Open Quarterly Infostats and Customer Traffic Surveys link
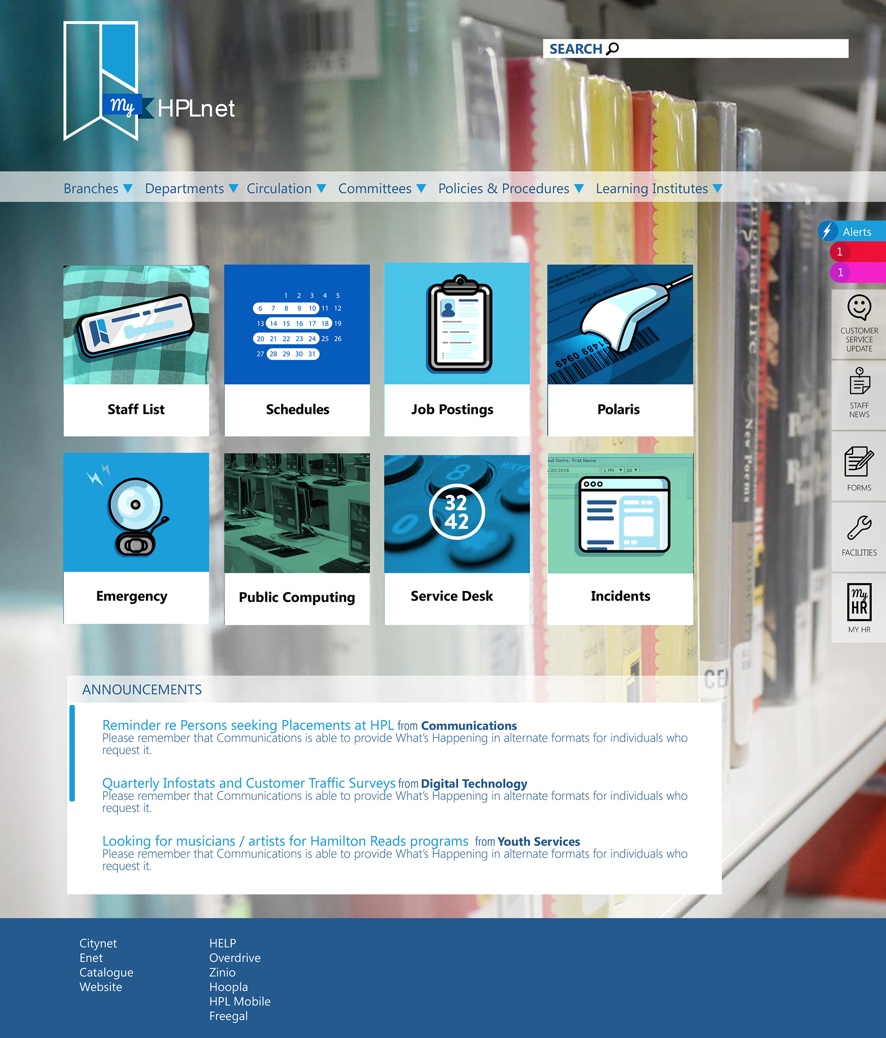The width and height of the screenshot is (886, 1038). (x=249, y=783)
